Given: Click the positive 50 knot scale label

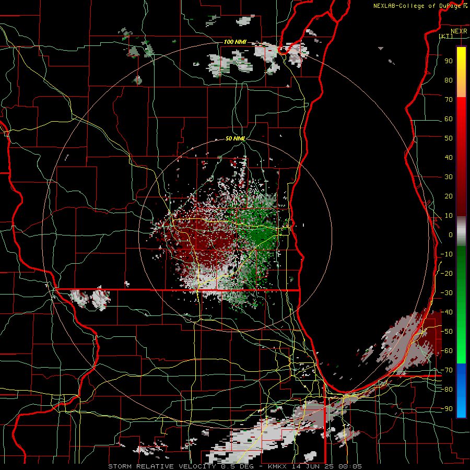Looking at the screenshot, I should tap(449, 138).
